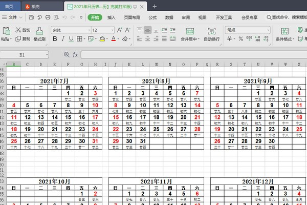Go to 首页 home tab

[9, 7]
